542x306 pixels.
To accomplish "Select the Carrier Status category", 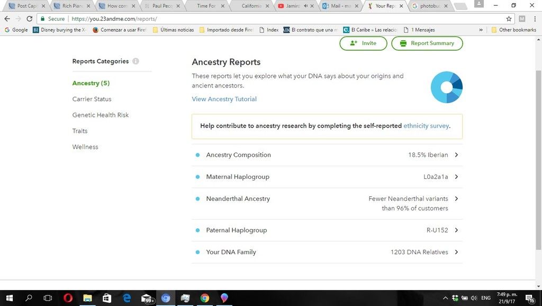I will [x=92, y=99].
